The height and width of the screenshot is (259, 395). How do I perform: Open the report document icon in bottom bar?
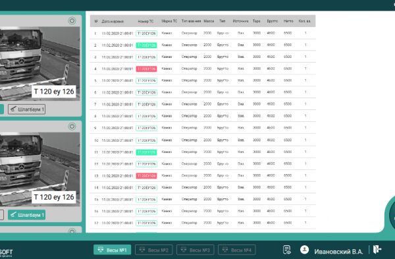(x=286, y=250)
